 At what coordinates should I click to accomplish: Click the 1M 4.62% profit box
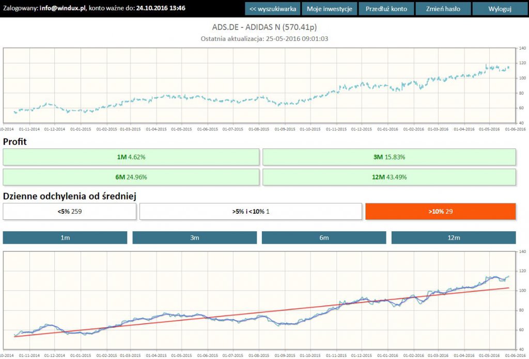click(131, 157)
